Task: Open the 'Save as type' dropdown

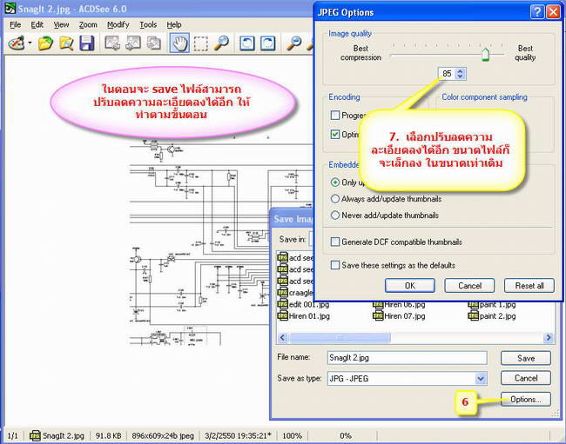Action: (x=481, y=379)
